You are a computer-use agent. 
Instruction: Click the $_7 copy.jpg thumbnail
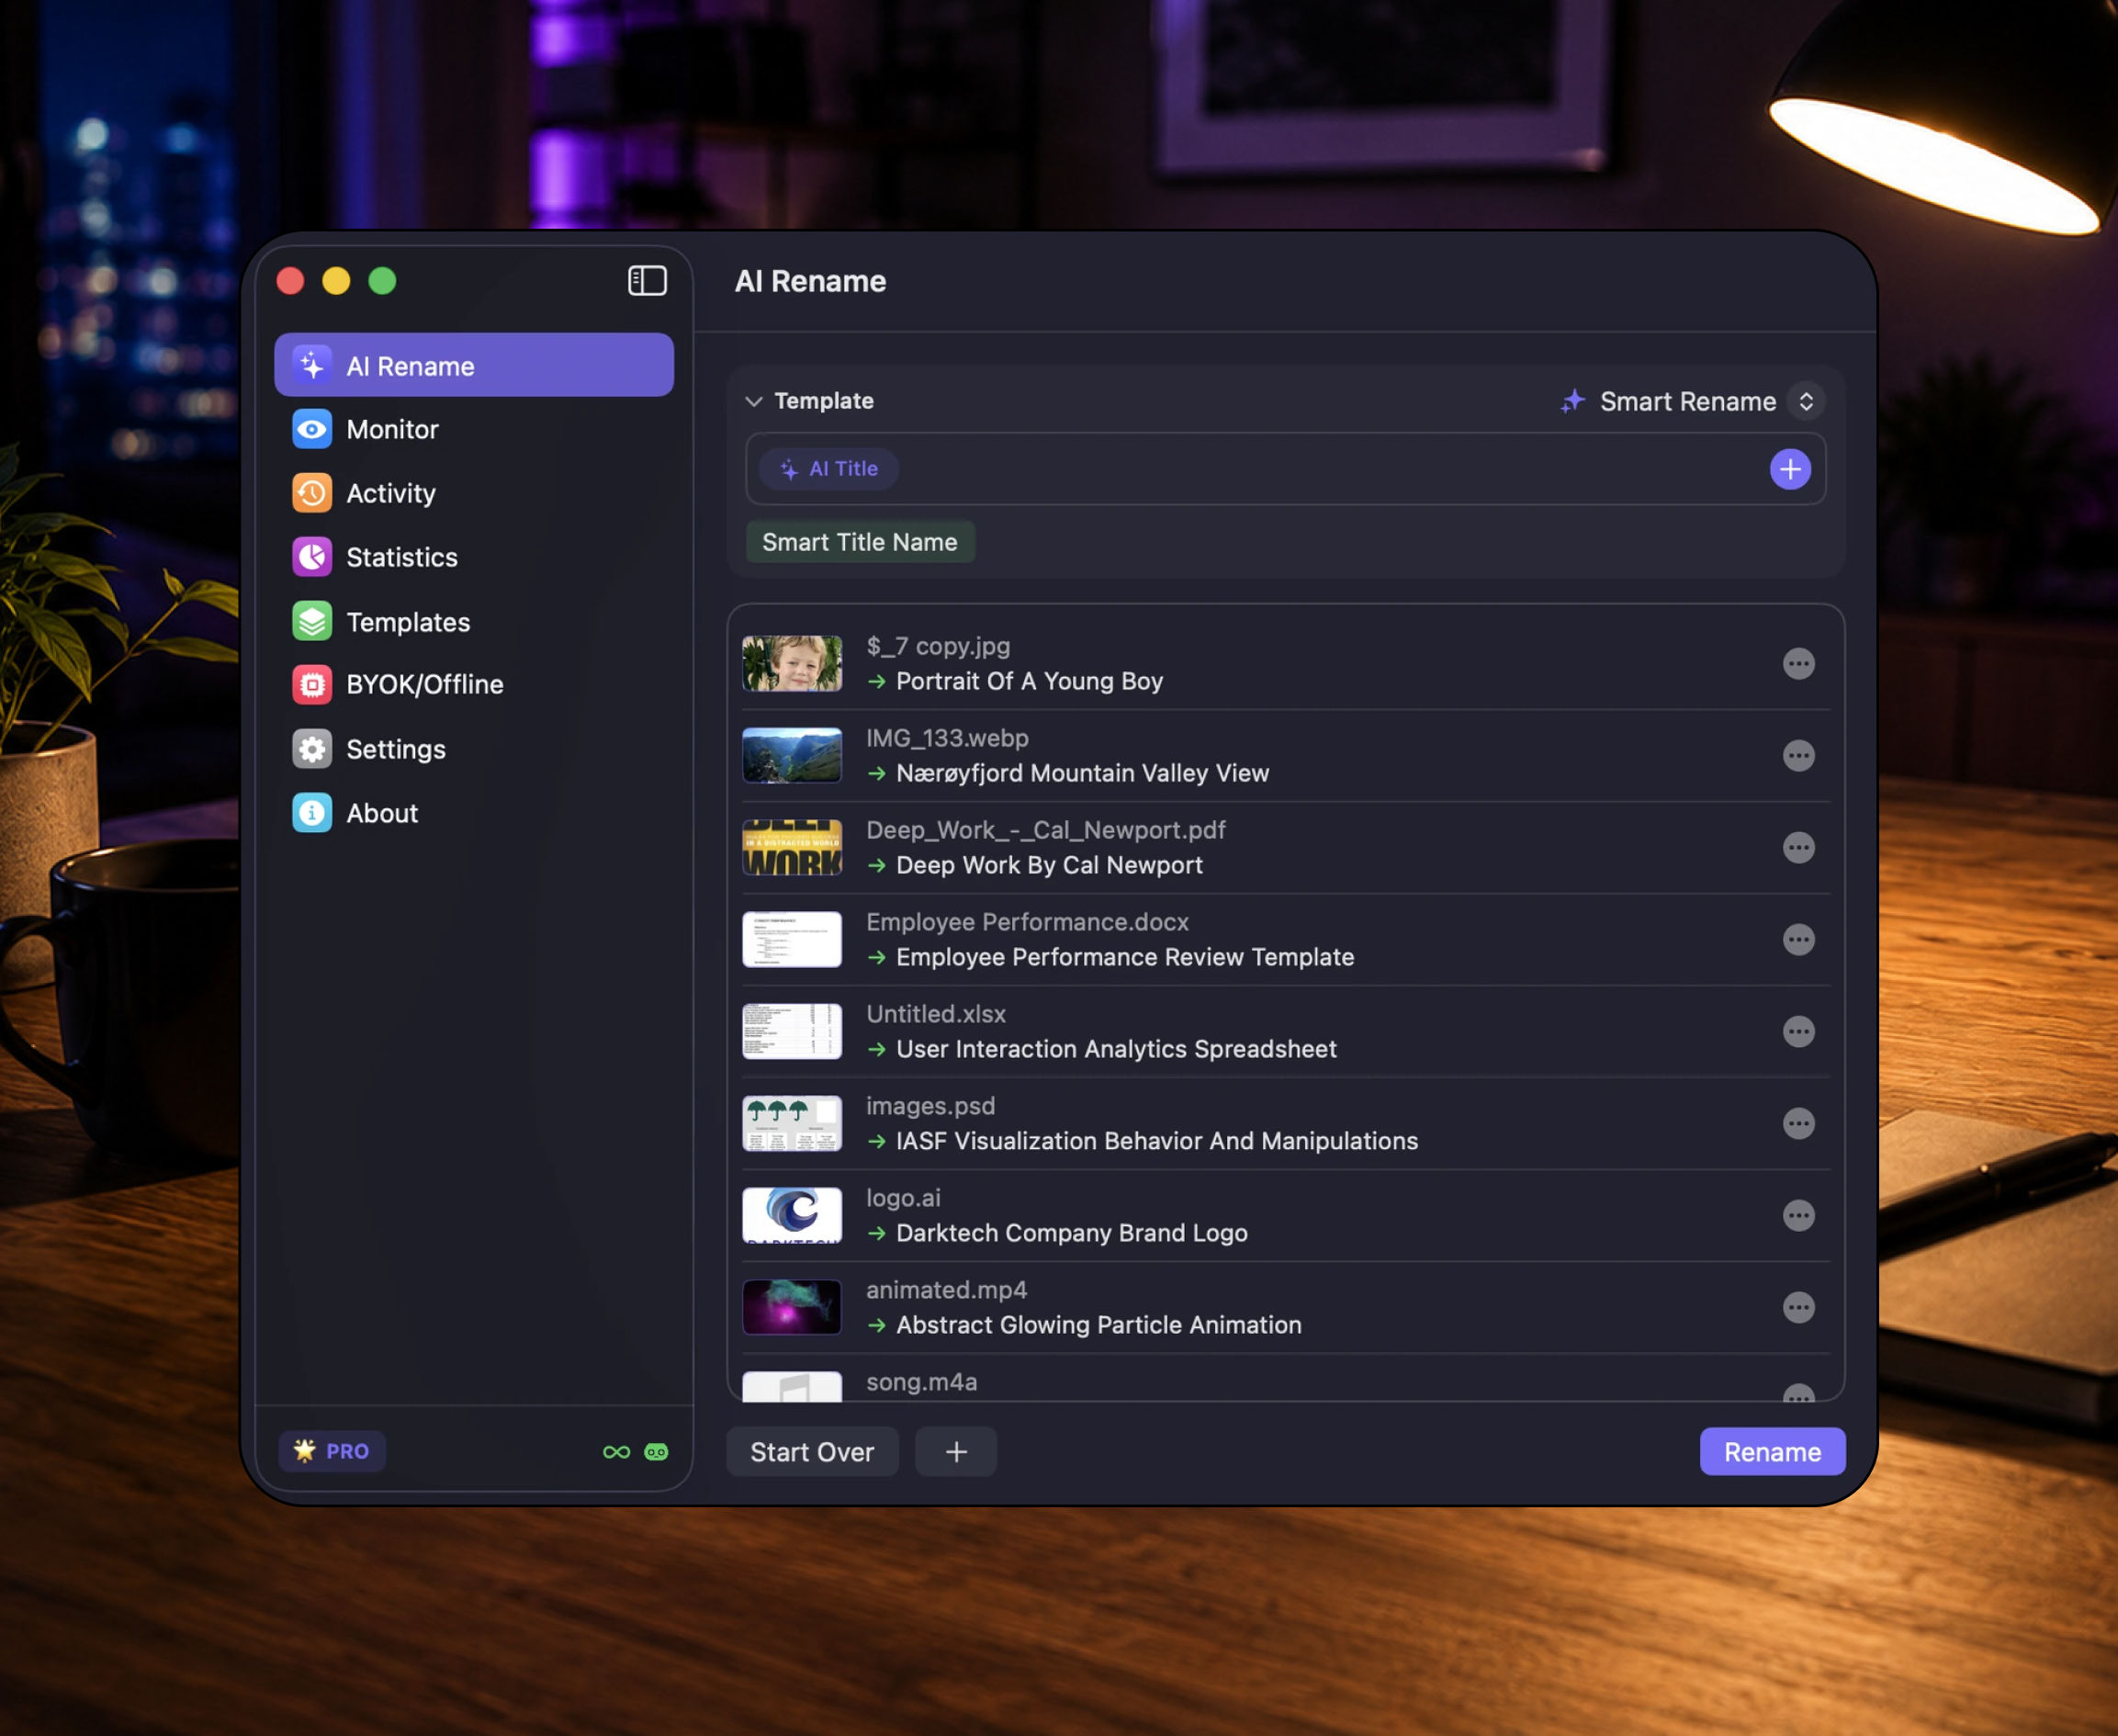pos(792,664)
